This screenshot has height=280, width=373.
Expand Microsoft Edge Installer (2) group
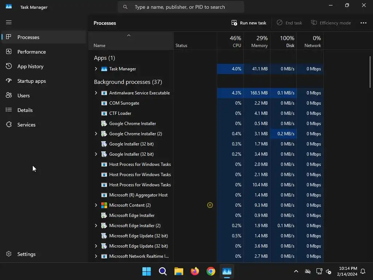coord(96,225)
